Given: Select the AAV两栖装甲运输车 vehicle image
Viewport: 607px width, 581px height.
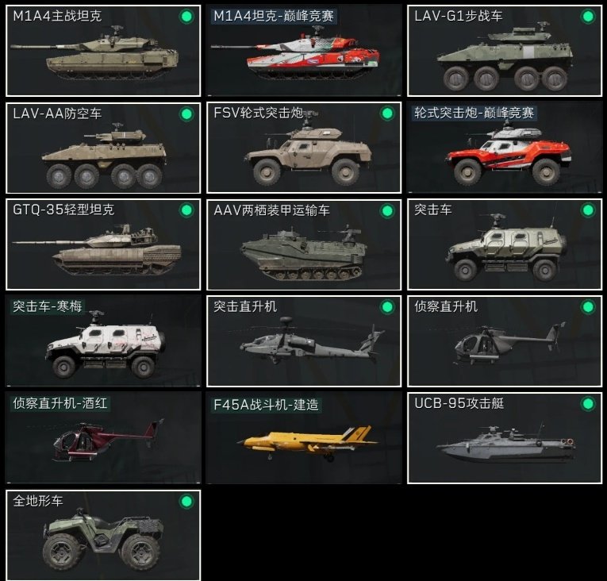Looking at the screenshot, I should (x=304, y=252).
